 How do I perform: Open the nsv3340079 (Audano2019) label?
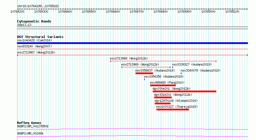point(200,70)
